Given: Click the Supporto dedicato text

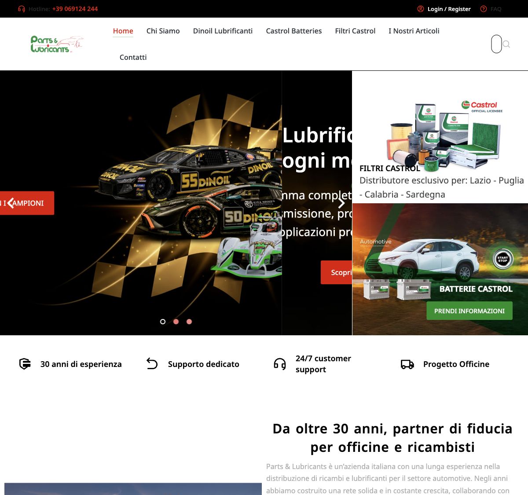Looking at the screenshot, I should [x=204, y=364].
